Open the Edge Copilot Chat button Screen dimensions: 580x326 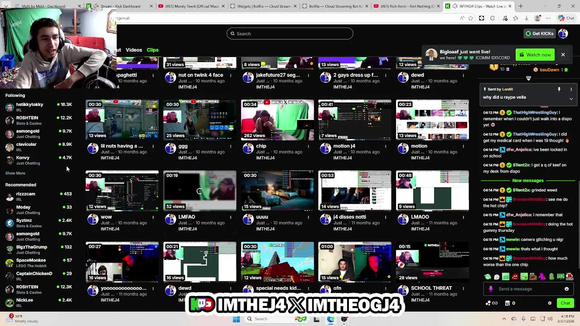[x=566, y=18]
